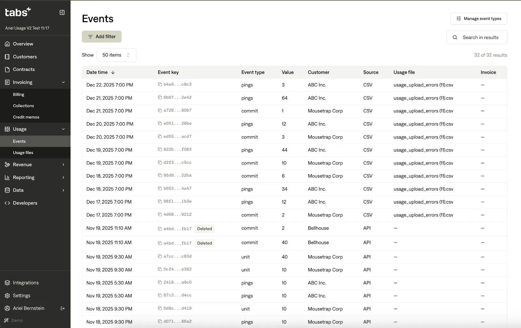
Task: Copy event key 98f1...1b3e
Action: [160, 201]
